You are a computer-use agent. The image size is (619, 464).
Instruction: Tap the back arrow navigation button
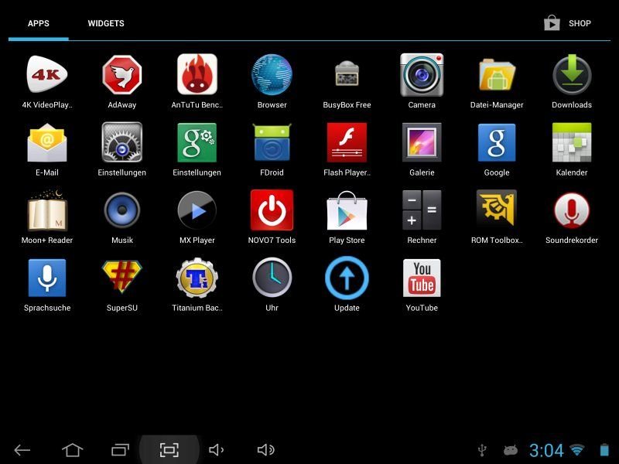click(x=22, y=450)
